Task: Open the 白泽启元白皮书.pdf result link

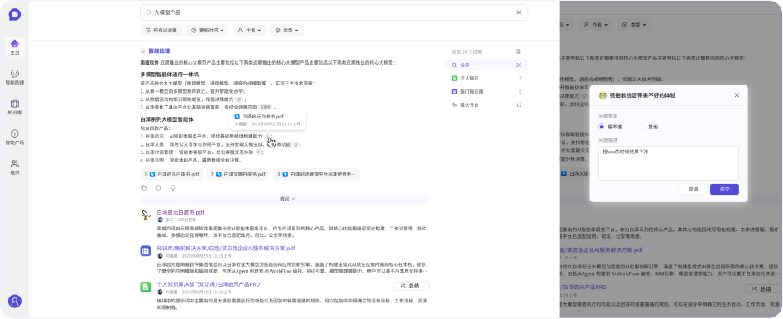Action: pyautogui.click(x=180, y=212)
